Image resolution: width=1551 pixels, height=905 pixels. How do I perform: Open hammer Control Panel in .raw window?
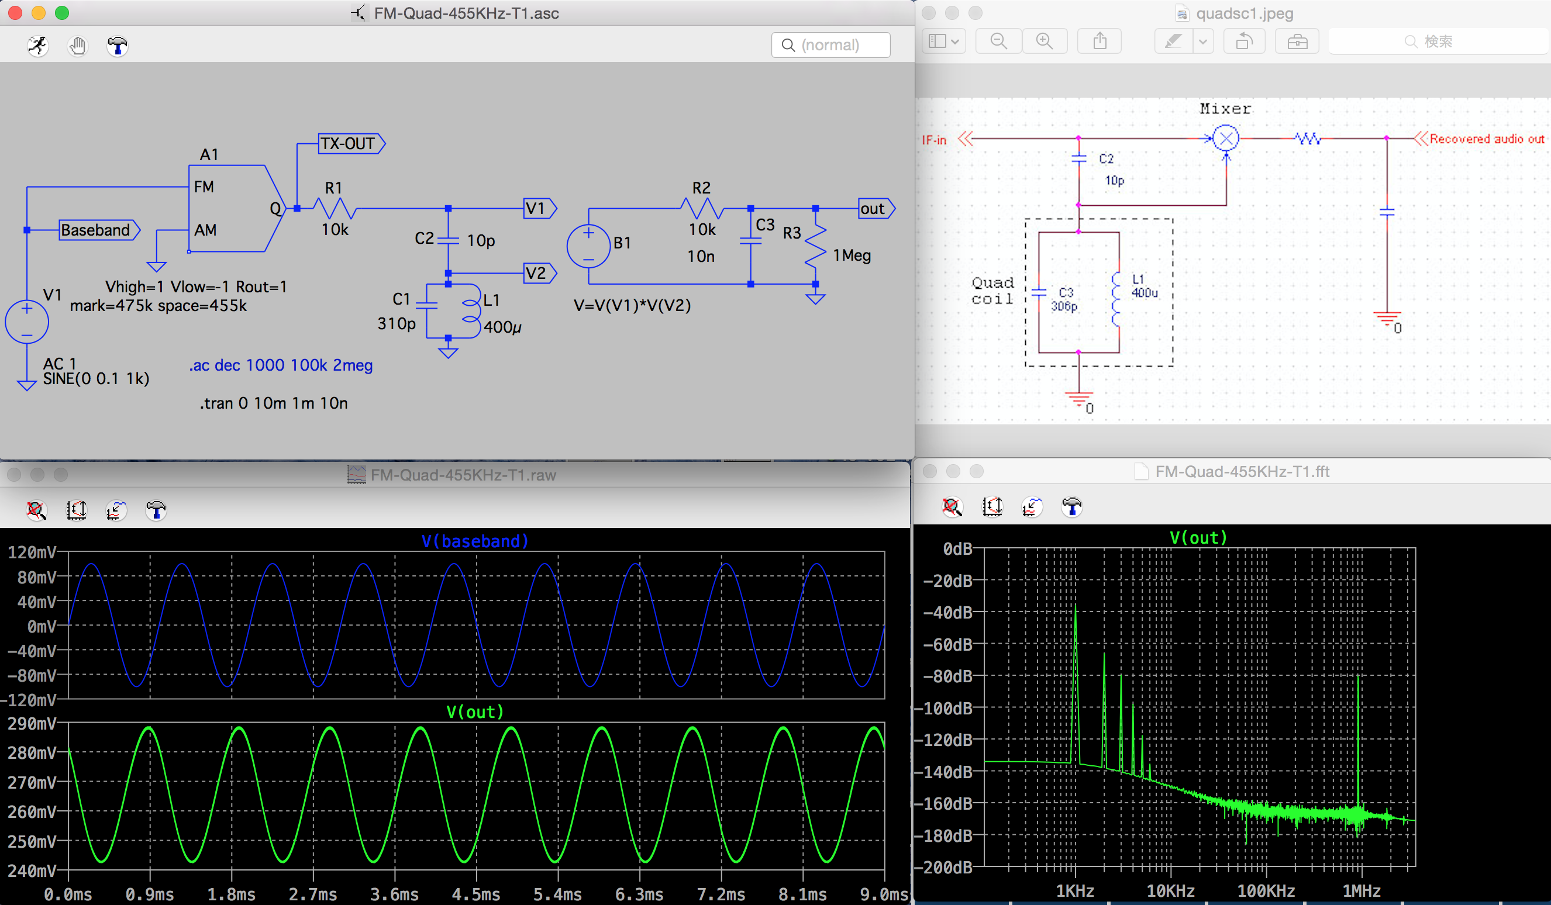(156, 509)
